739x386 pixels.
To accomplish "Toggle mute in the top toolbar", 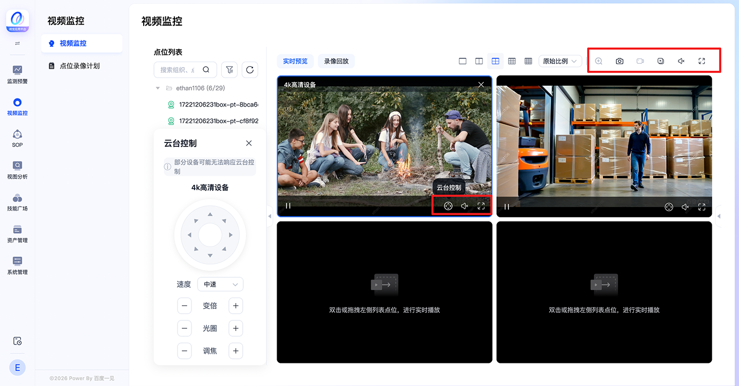I will pyautogui.click(x=681, y=61).
